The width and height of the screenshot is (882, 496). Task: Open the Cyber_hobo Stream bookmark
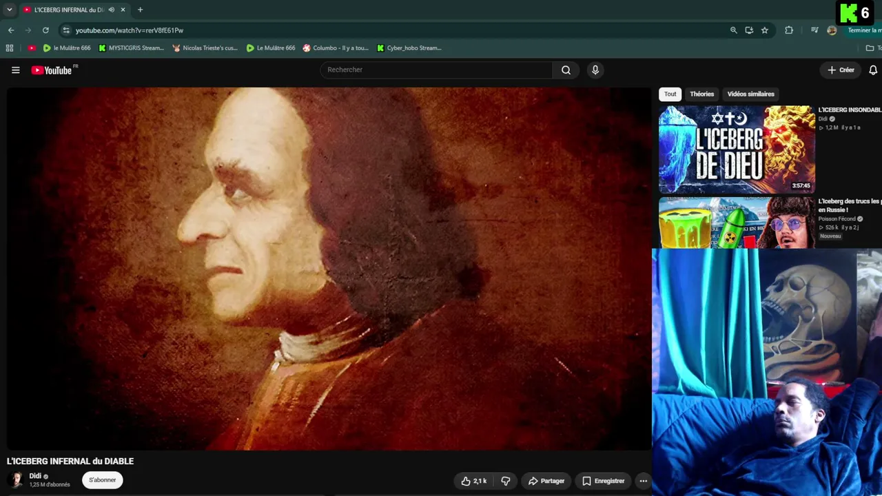pyautogui.click(x=409, y=48)
